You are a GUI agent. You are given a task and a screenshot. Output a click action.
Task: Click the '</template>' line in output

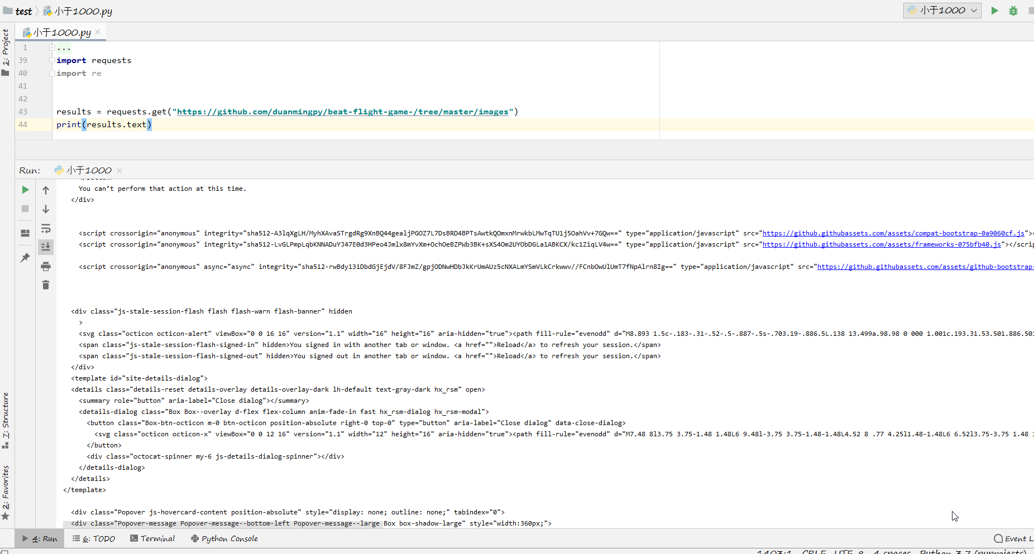point(84,490)
